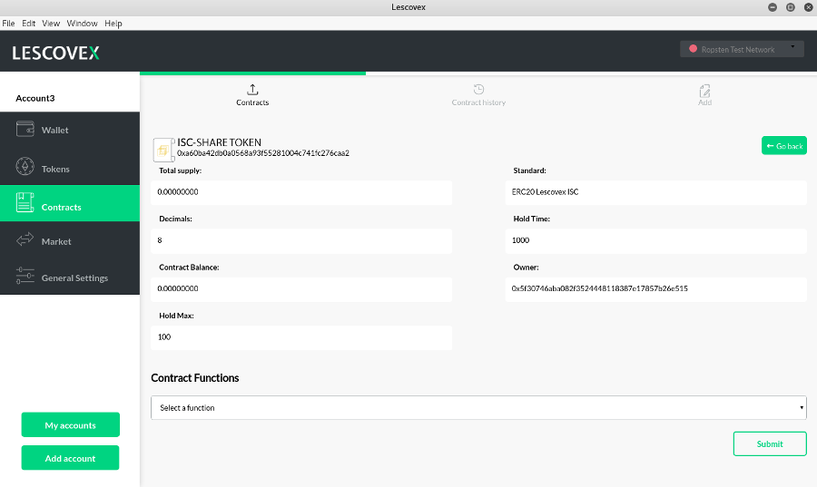Click the ISC-SHARE TOKEN title
Image resolution: width=817 pixels, height=487 pixels.
pos(219,142)
